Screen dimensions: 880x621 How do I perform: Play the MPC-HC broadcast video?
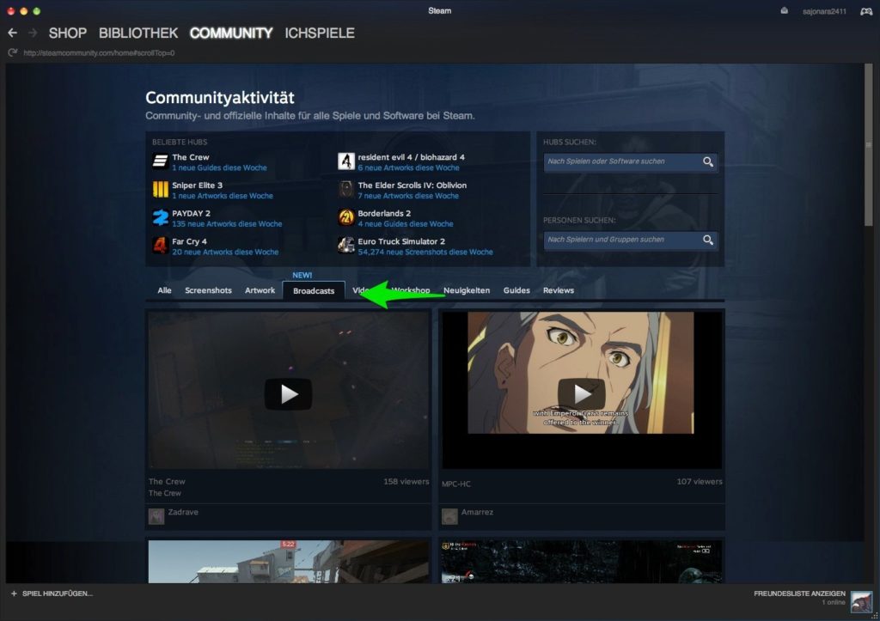coord(582,394)
